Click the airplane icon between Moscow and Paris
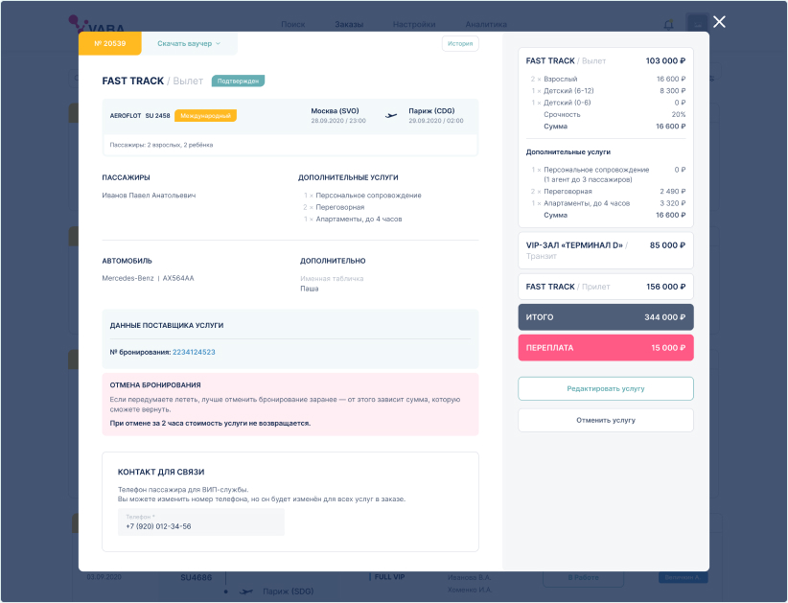 391,116
